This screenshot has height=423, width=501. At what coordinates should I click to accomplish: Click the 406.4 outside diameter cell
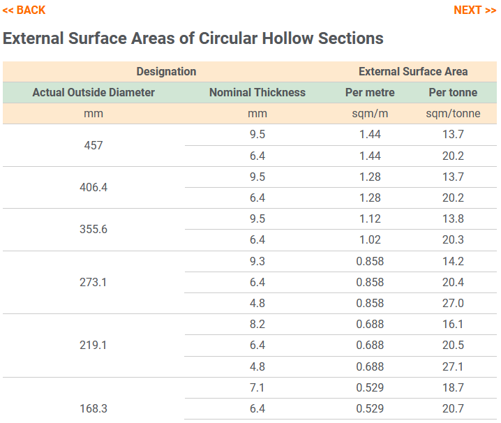click(94, 187)
